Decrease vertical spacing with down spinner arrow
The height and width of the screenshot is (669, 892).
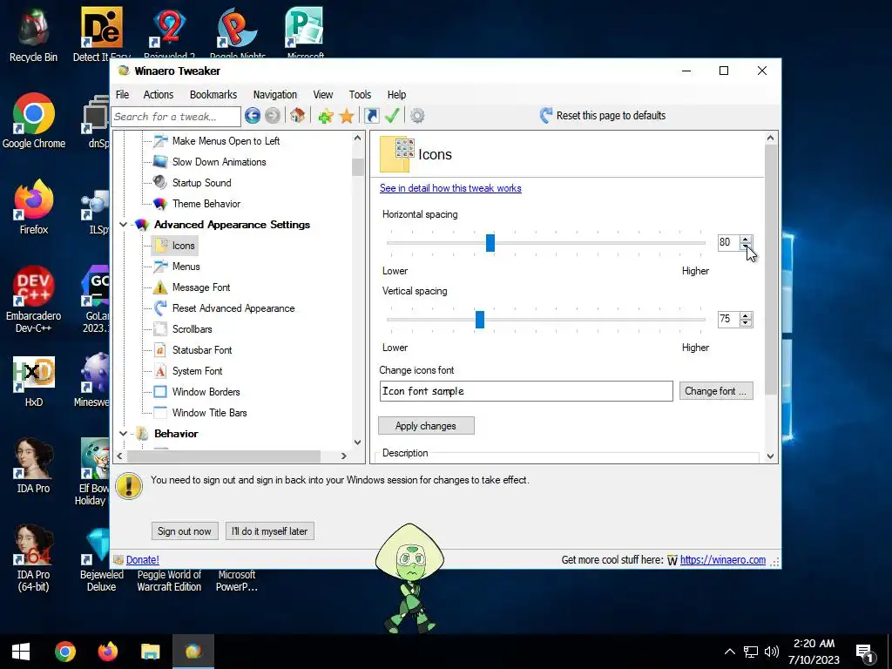coord(746,323)
